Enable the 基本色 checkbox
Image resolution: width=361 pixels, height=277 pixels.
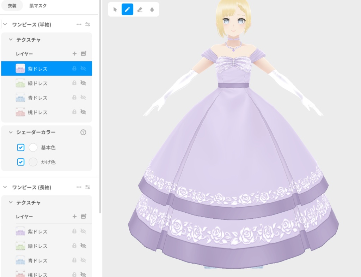[x=20, y=147]
